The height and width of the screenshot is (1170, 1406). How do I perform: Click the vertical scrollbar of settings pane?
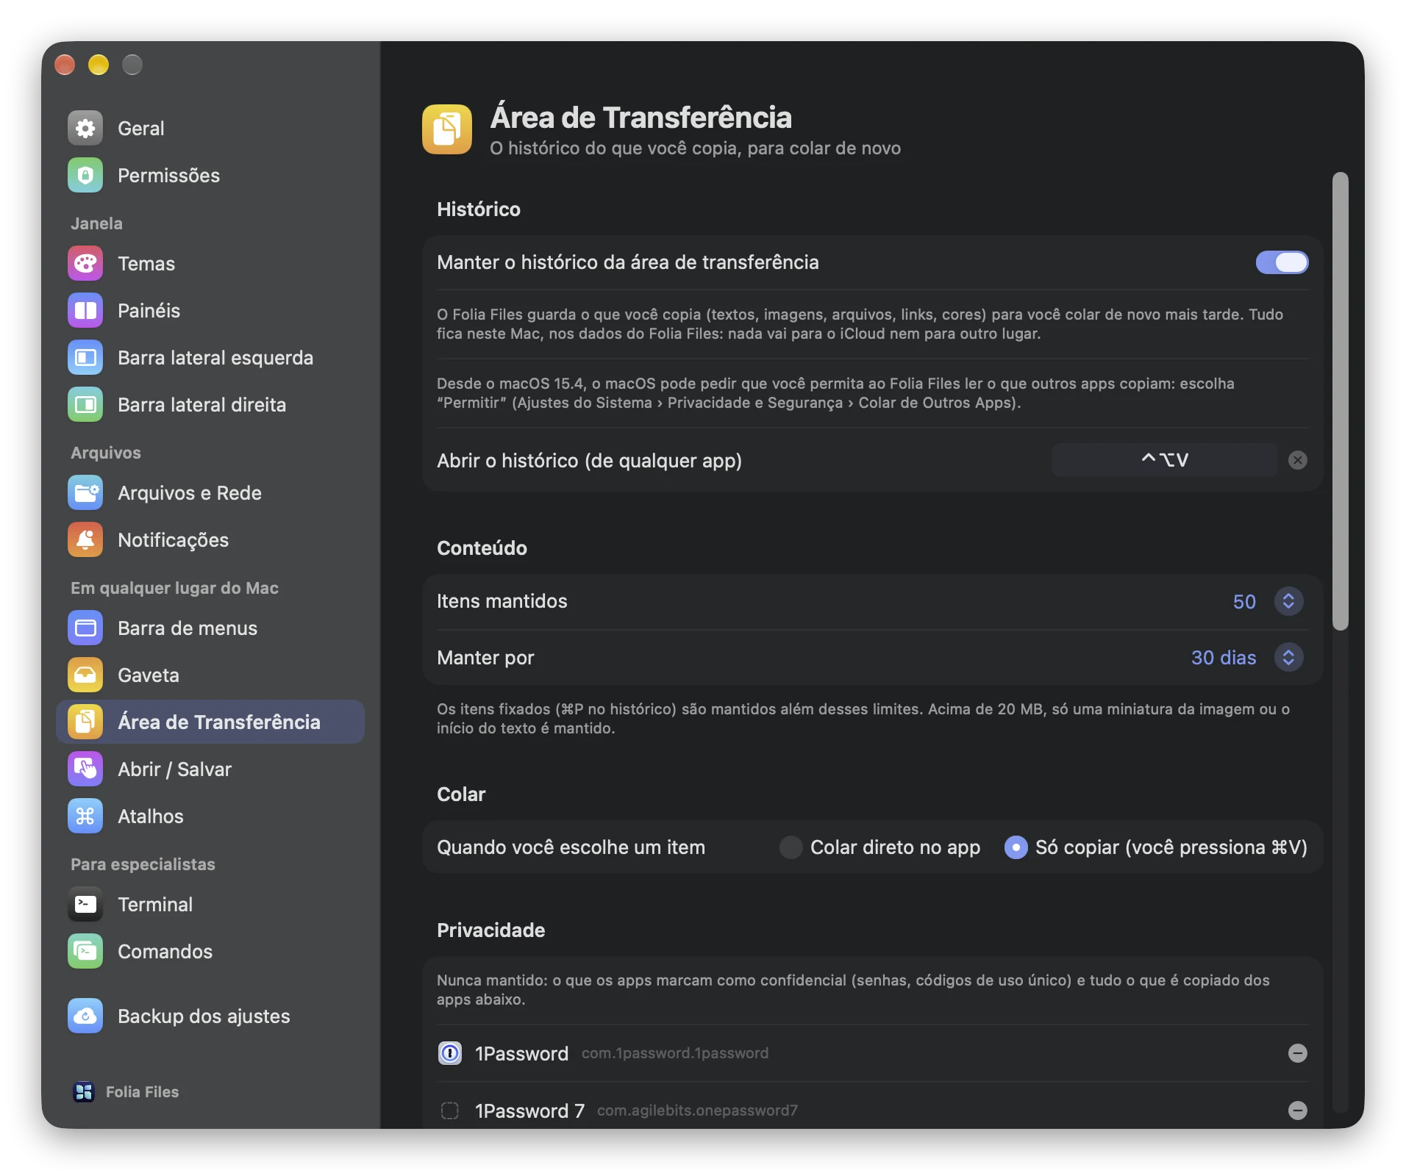(1341, 401)
